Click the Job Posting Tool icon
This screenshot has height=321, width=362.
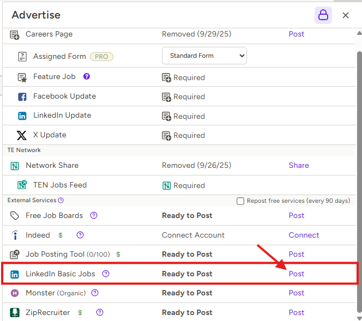15,255
